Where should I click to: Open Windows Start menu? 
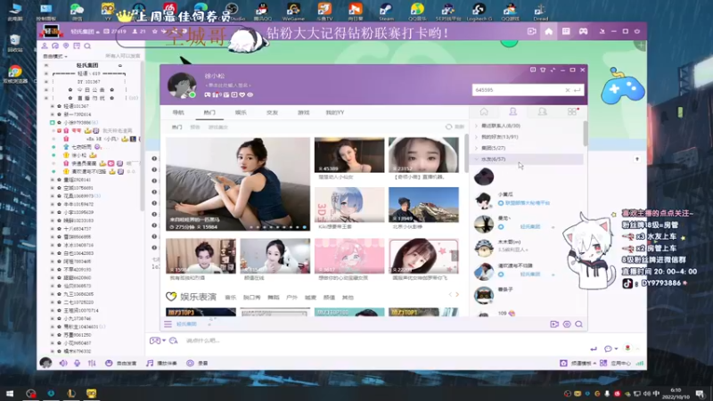(x=10, y=394)
